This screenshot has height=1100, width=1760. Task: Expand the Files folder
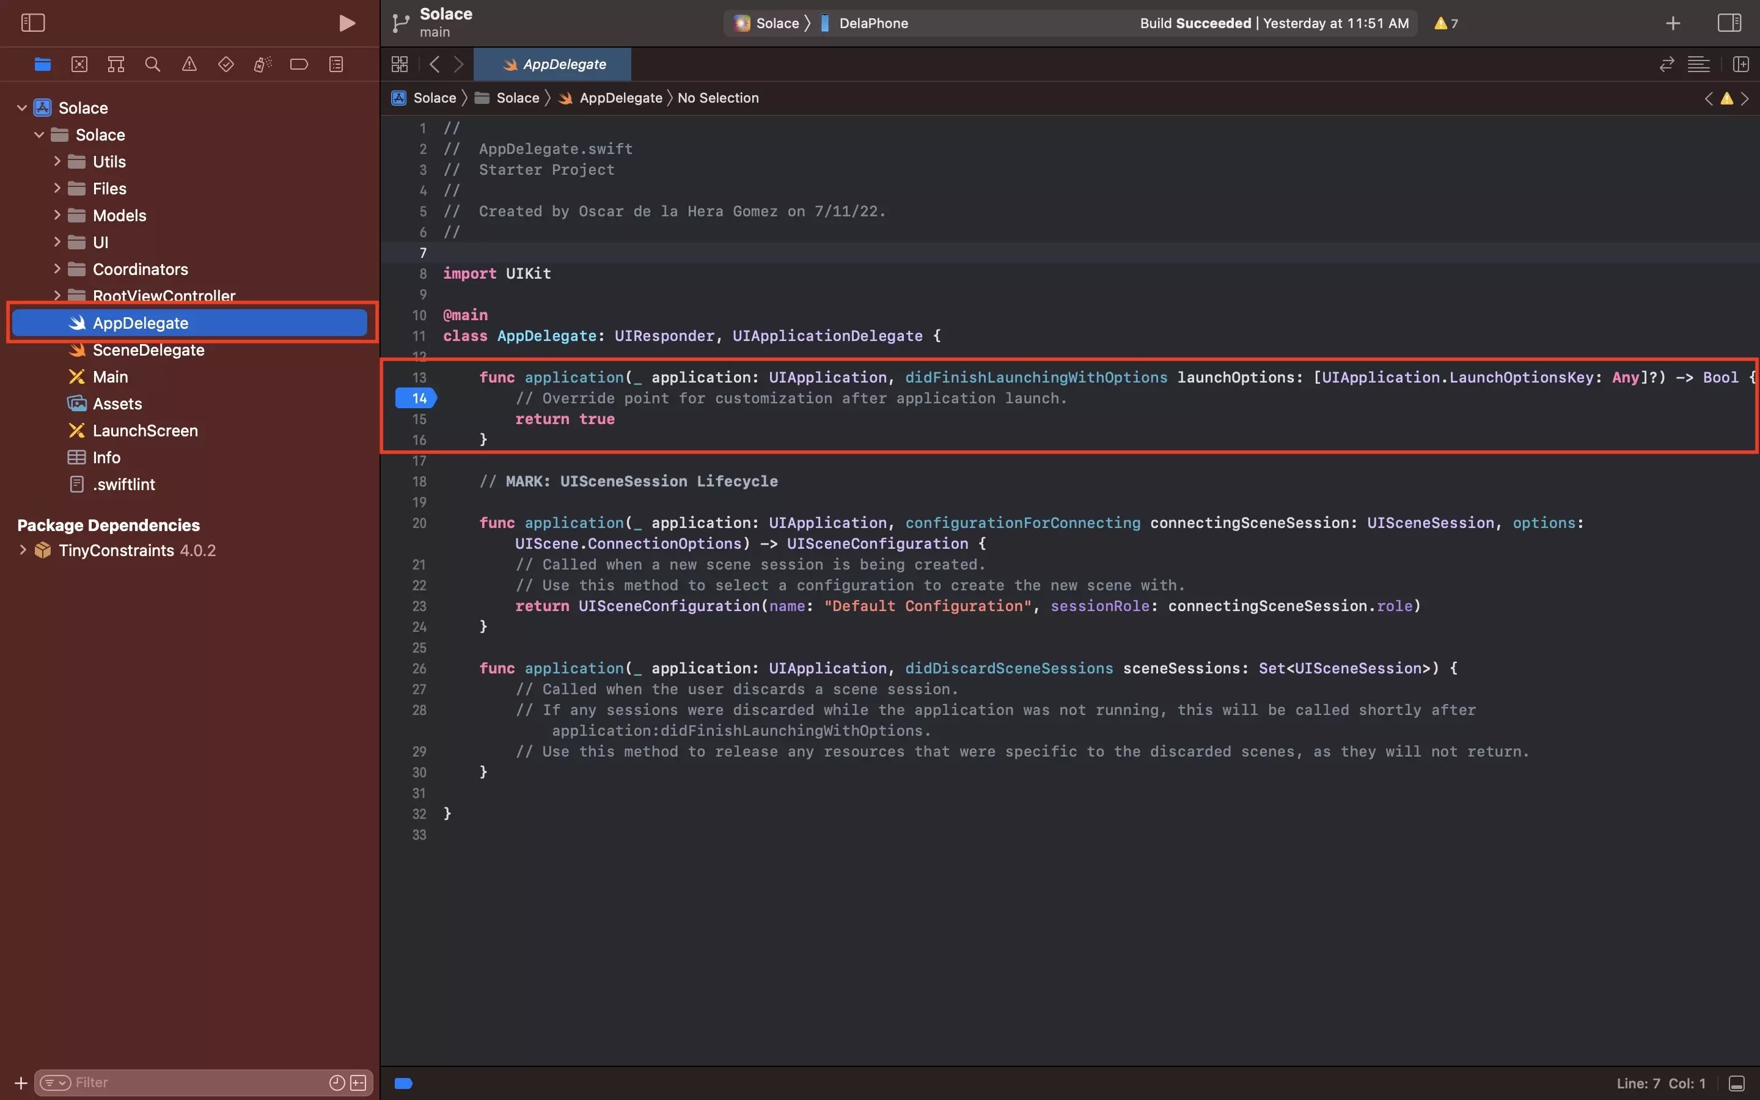(x=57, y=188)
